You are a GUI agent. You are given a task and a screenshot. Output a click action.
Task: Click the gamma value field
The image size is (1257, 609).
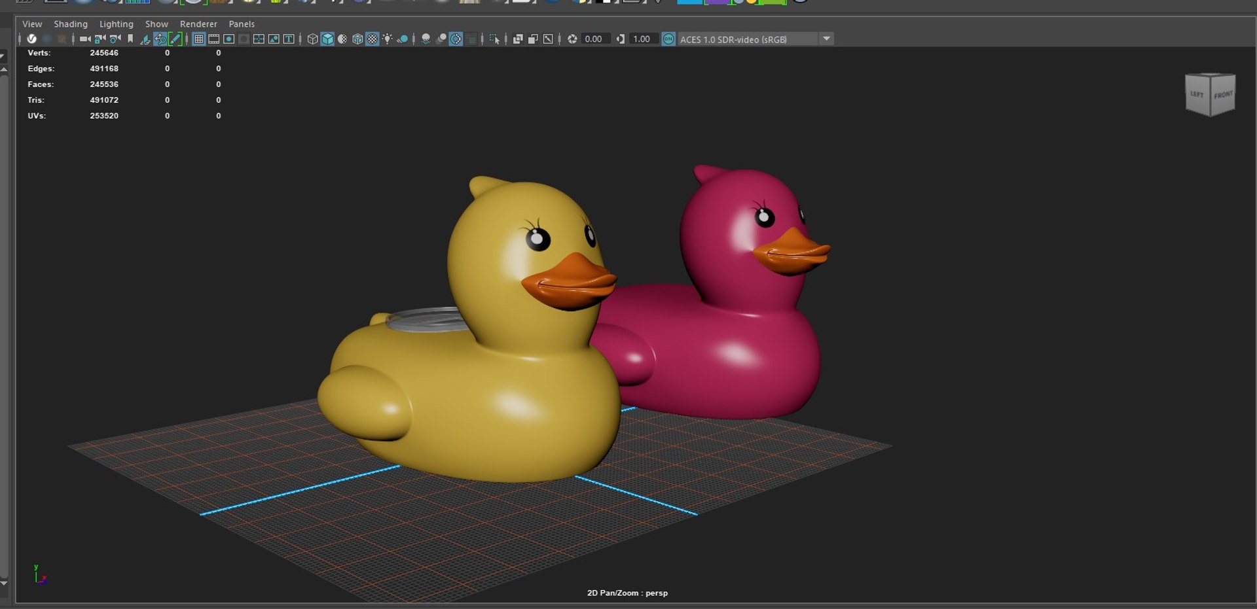click(643, 39)
